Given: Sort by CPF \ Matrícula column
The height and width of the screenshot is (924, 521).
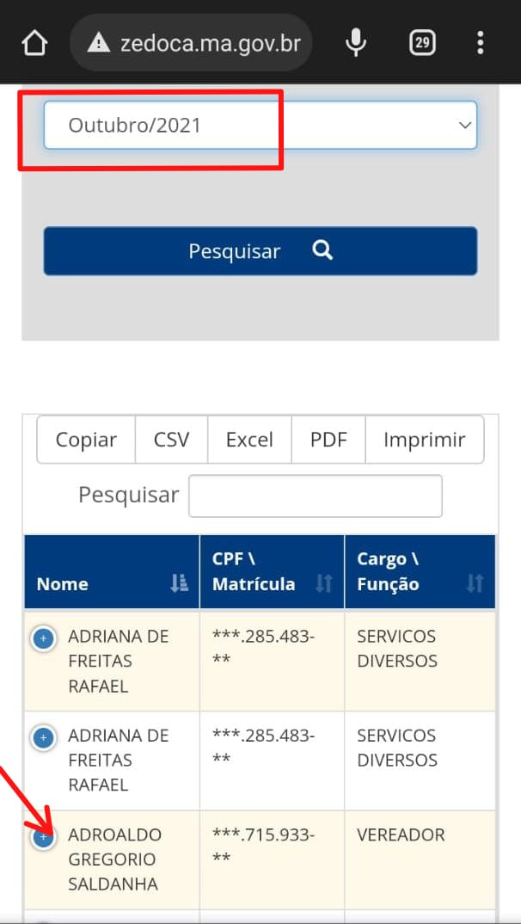Looking at the screenshot, I should tap(323, 583).
